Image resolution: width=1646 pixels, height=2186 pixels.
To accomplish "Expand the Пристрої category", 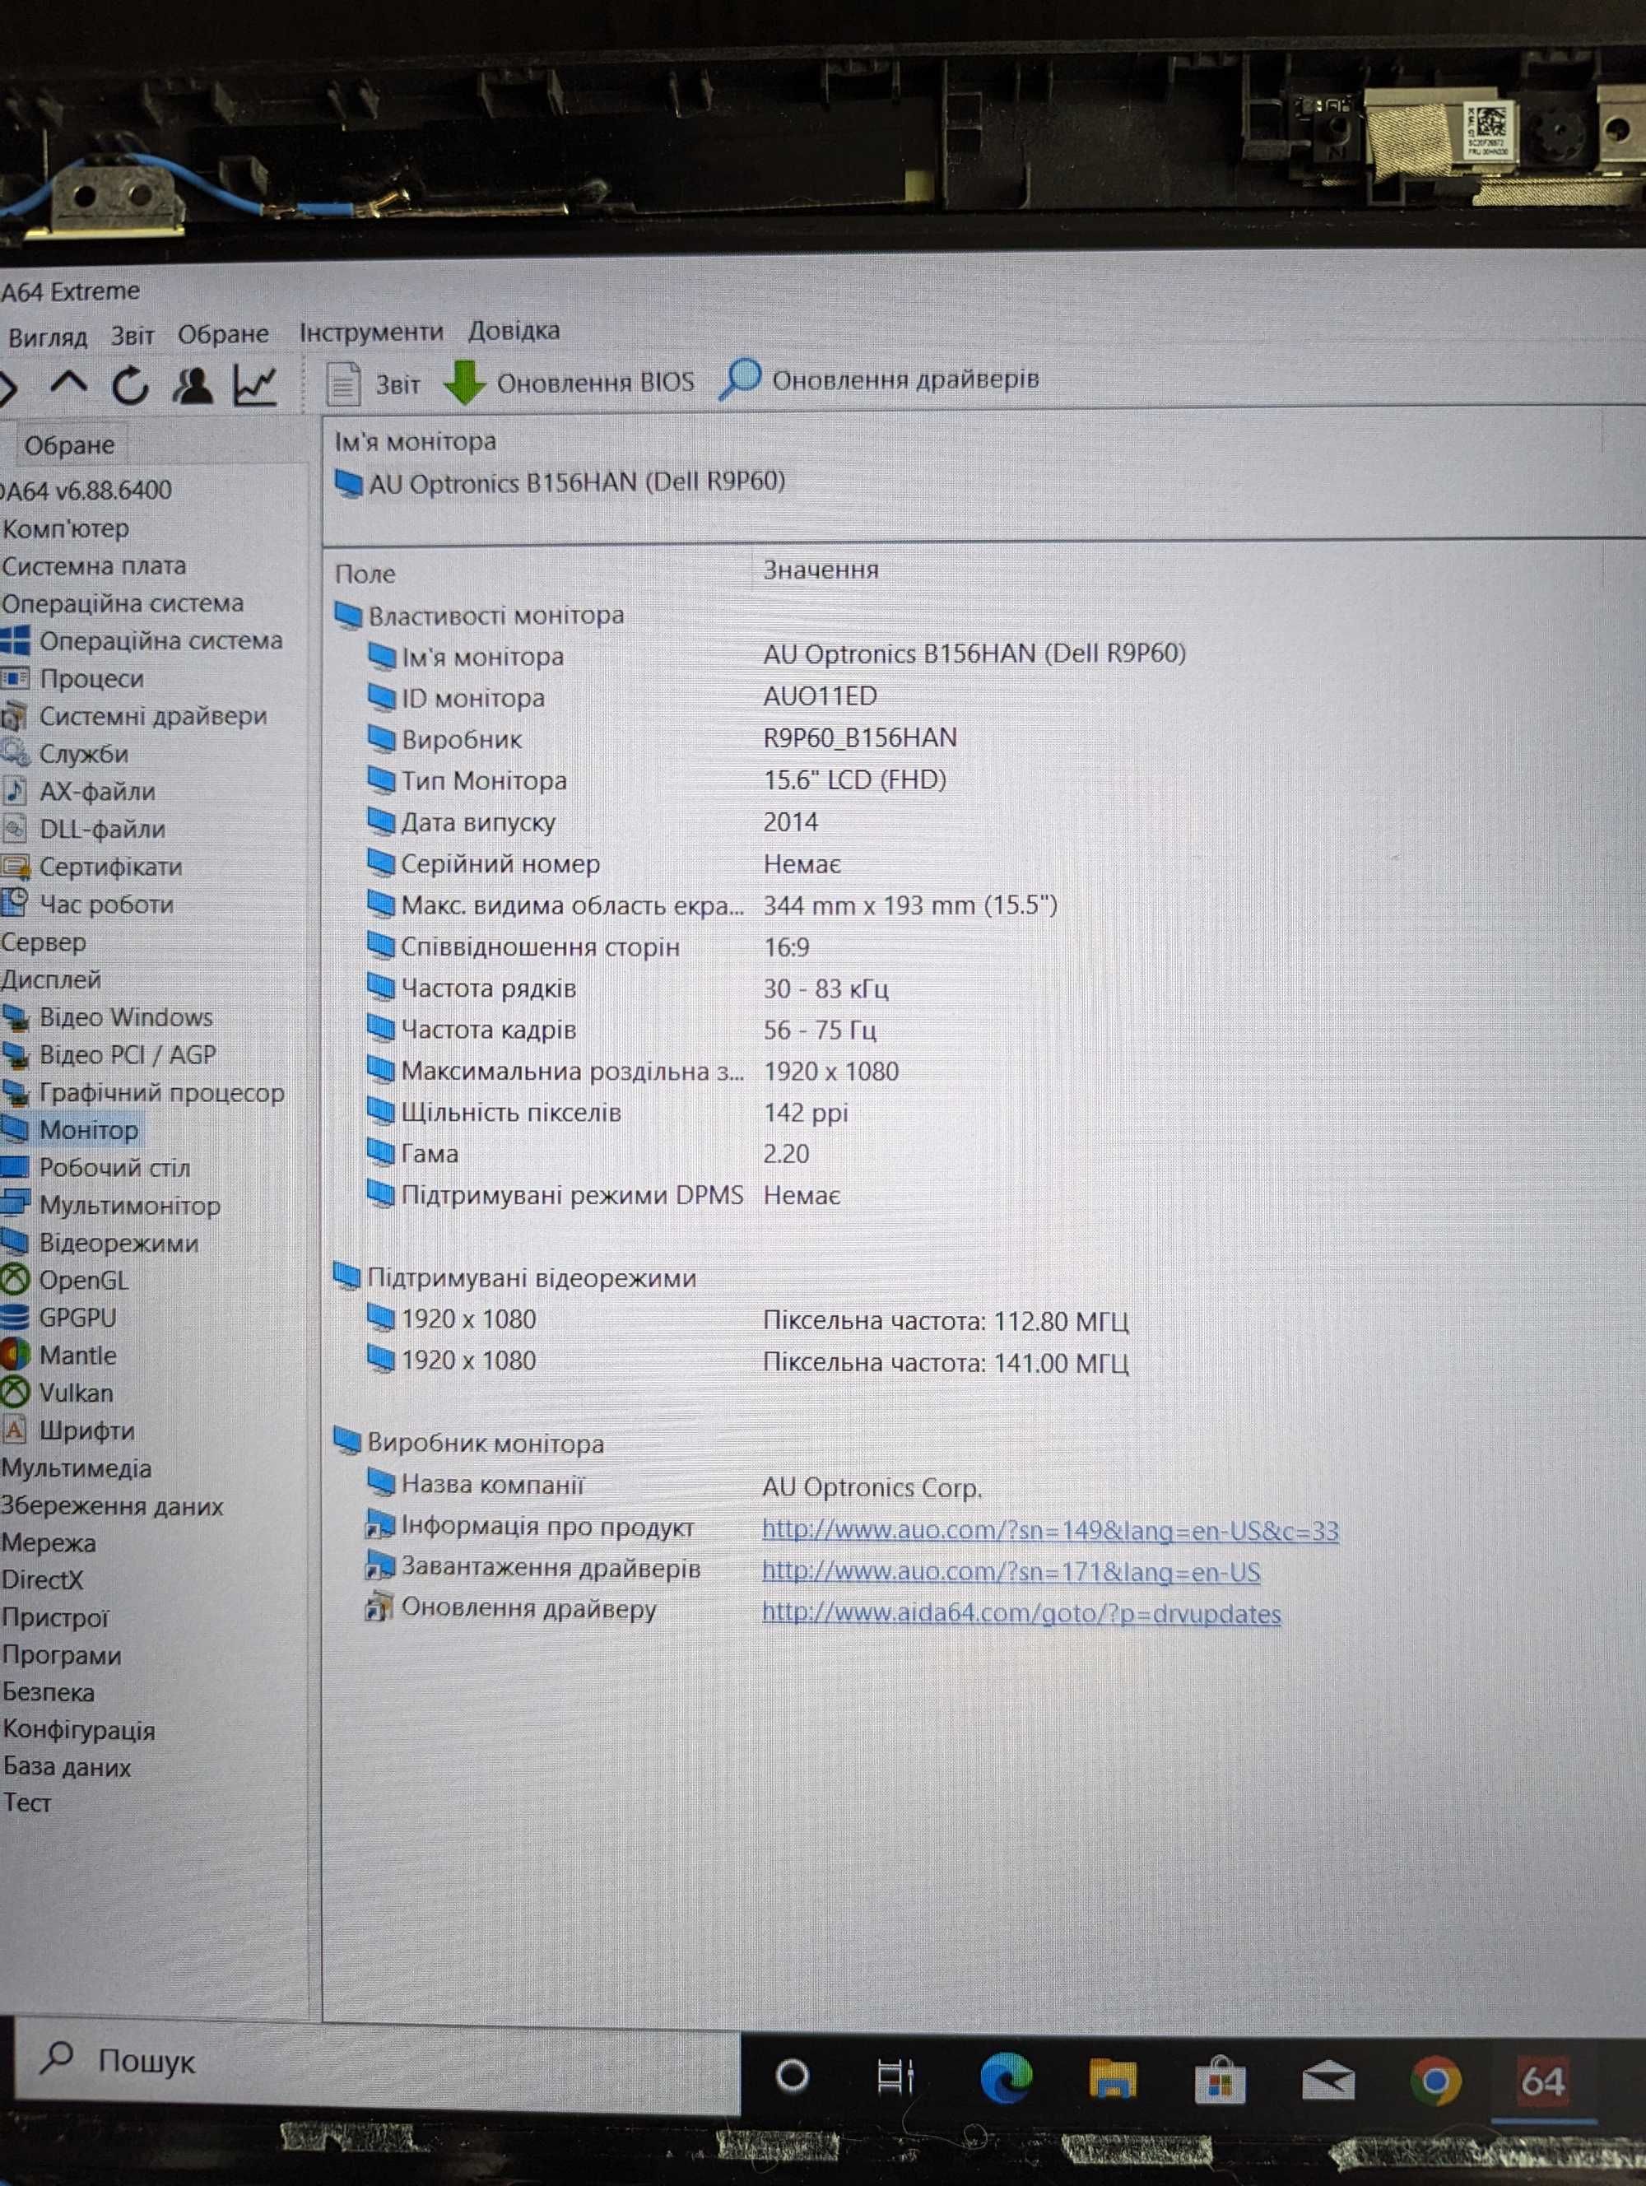I will coord(54,1618).
